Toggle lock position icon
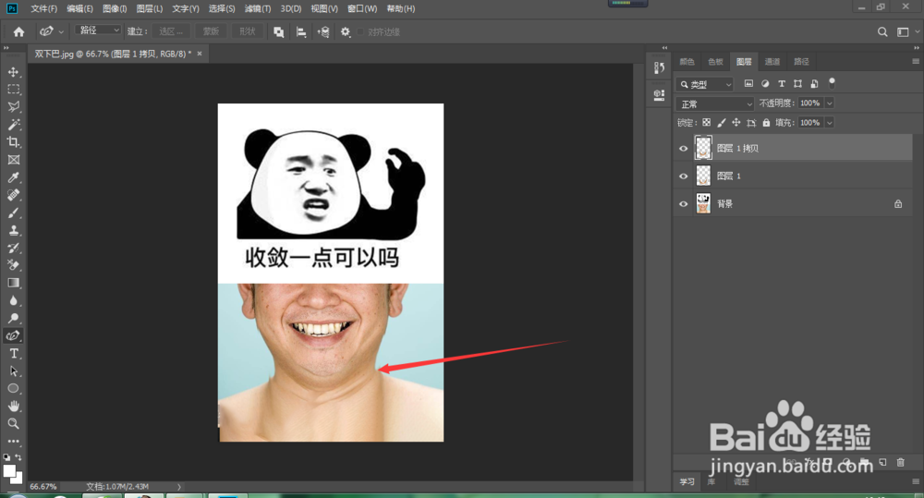Screen dimensions: 924x498 [736, 123]
